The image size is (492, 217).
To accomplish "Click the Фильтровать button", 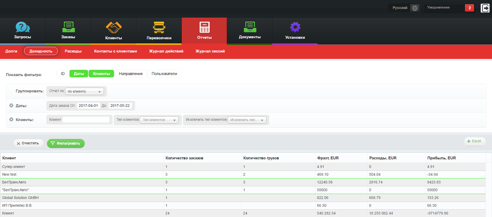I will [x=65, y=143].
